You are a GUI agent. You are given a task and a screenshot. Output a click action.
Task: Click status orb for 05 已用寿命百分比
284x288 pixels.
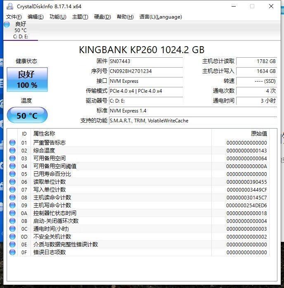[12, 174]
